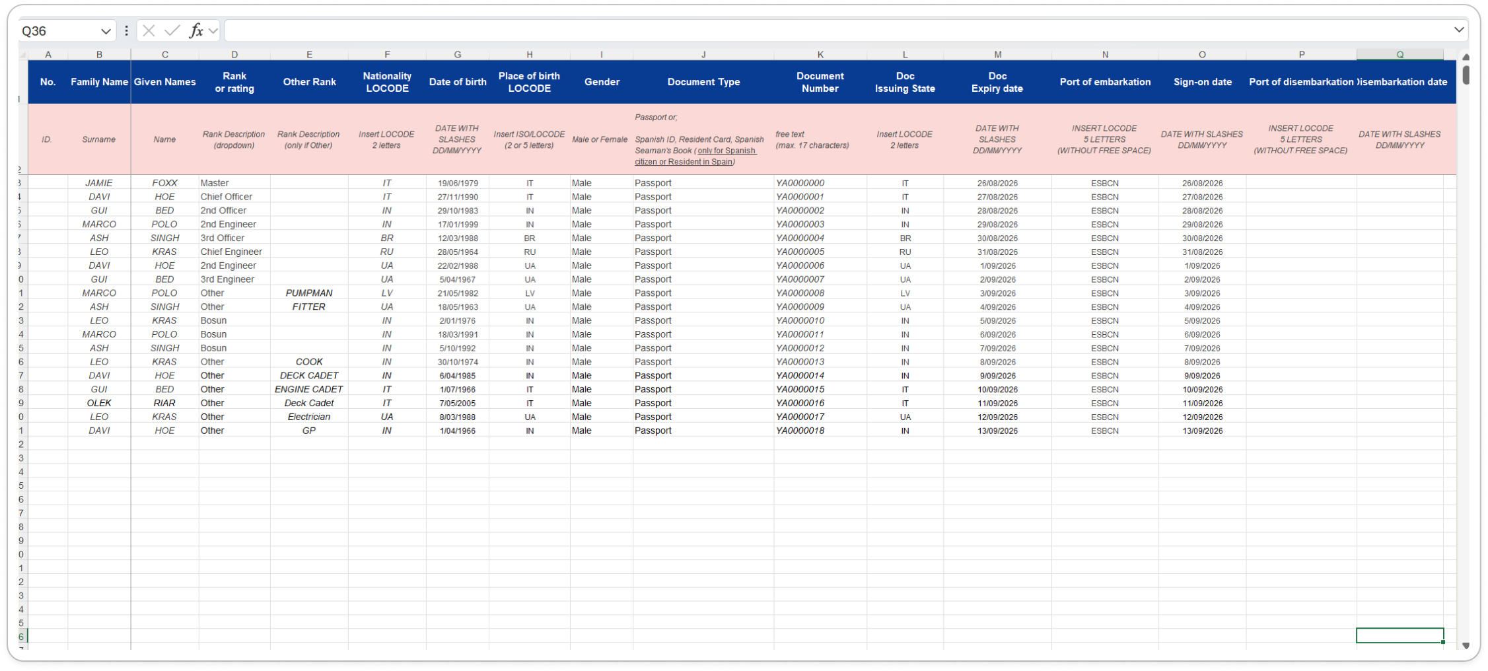Viewport: 1488px width, 671px height.
Task: Click the 'Port of disembarkation' header cell
Action: [x=1301, y=82]
